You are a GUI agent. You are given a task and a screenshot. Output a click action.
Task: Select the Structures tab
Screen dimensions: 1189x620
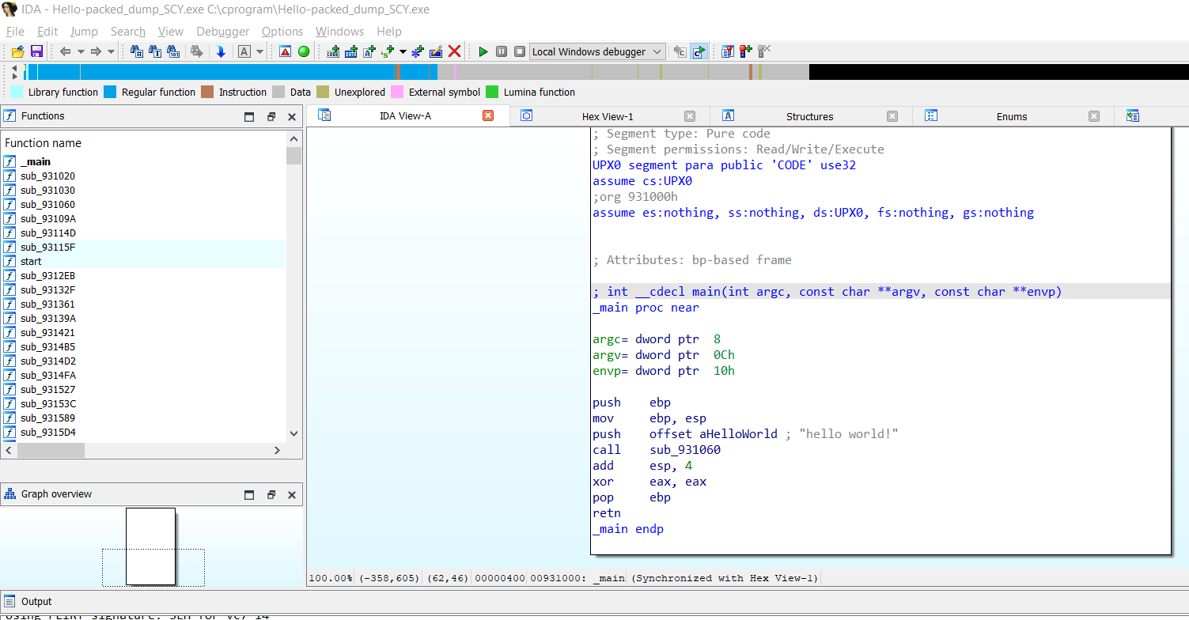pyautogui.click(x=808, y=116)
